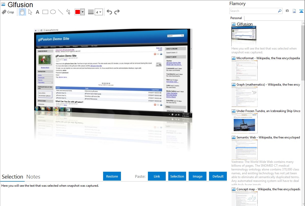Pick the ellipse shape tool
Viewport: 305px width, 206px height.
pos(53,12)
